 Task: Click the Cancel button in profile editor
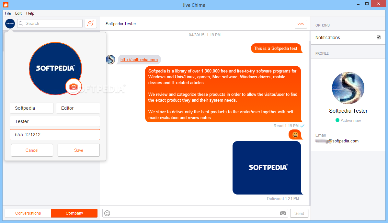coord(32,150)
